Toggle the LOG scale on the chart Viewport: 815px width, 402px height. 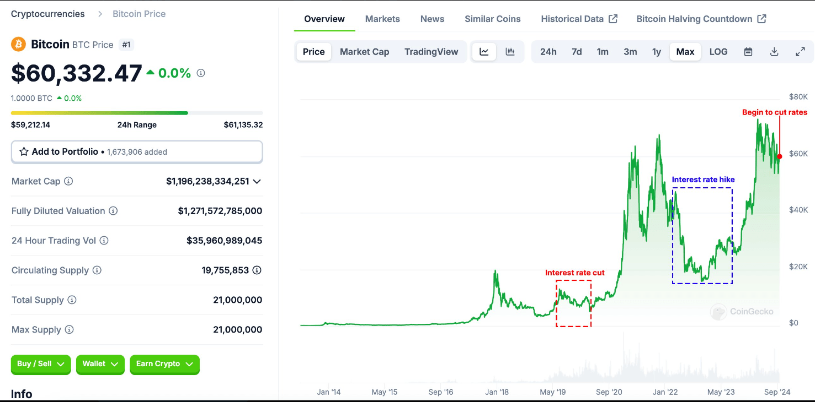(718, 51)
